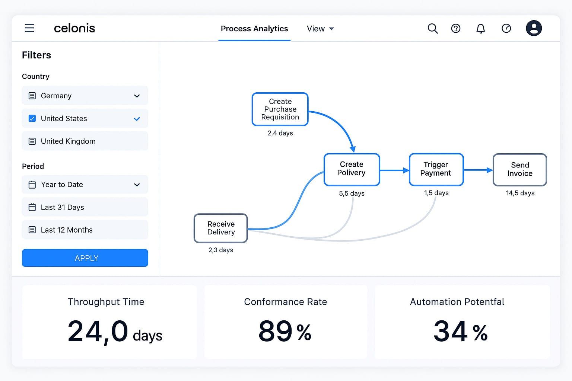Viewport: 572px width, 381px height.
Task: Open the hamburger navigation menu
Action: (x=29, y=28)
